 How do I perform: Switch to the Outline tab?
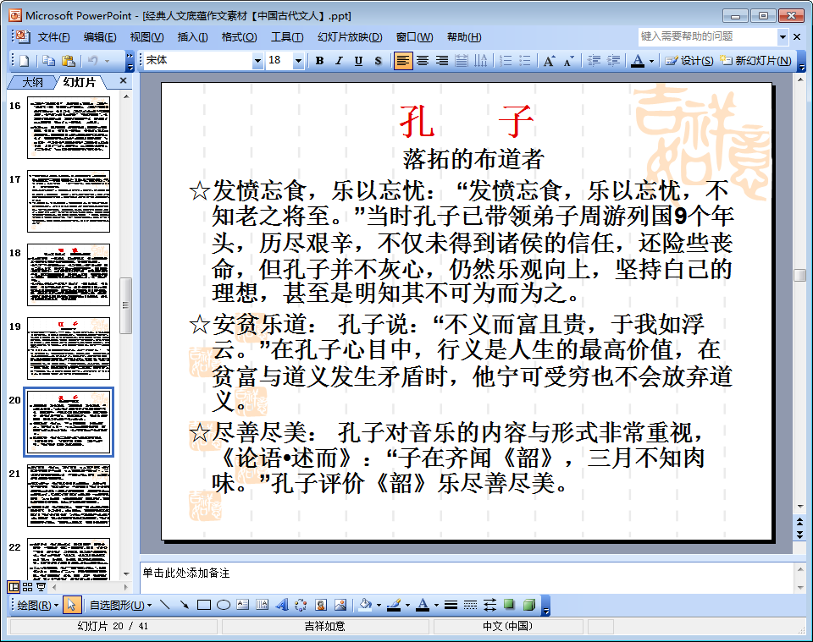pyautogui.click(x=32, y=82)
